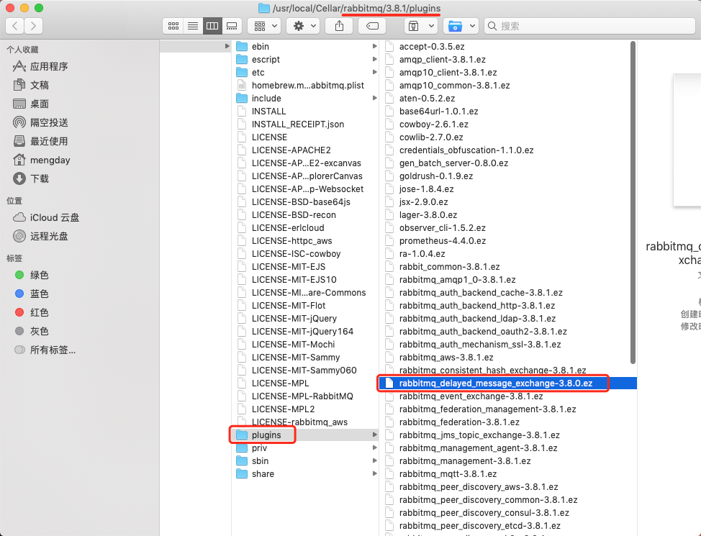
Task: Open 桌面 in the sidebar
Action: coord(31,104)
